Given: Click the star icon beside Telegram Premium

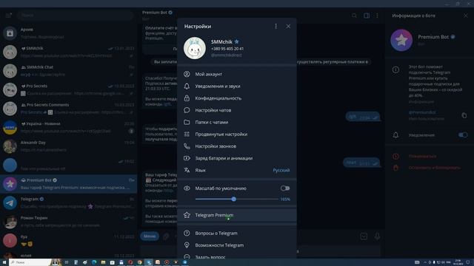Looking at the screenshot, I should (187, 215).
